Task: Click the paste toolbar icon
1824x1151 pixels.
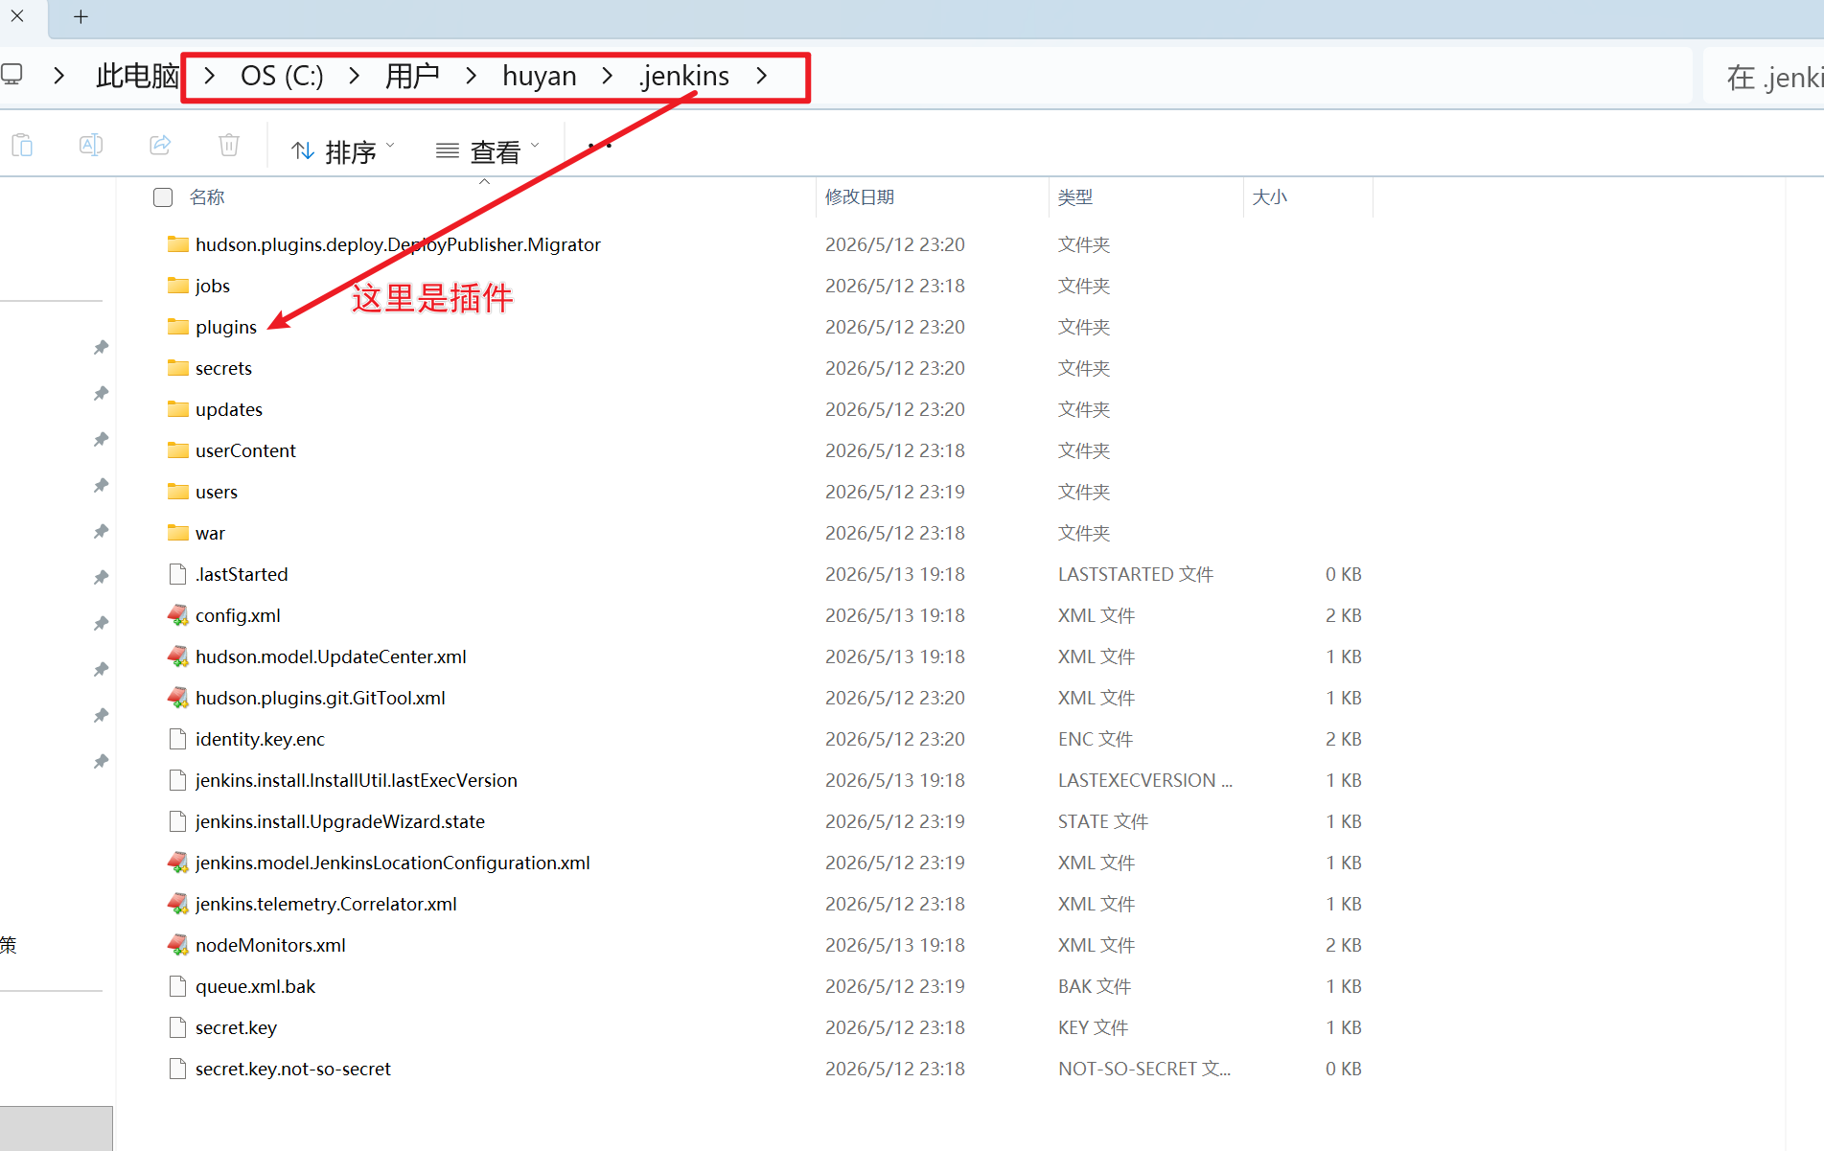Action: [22, 146]
